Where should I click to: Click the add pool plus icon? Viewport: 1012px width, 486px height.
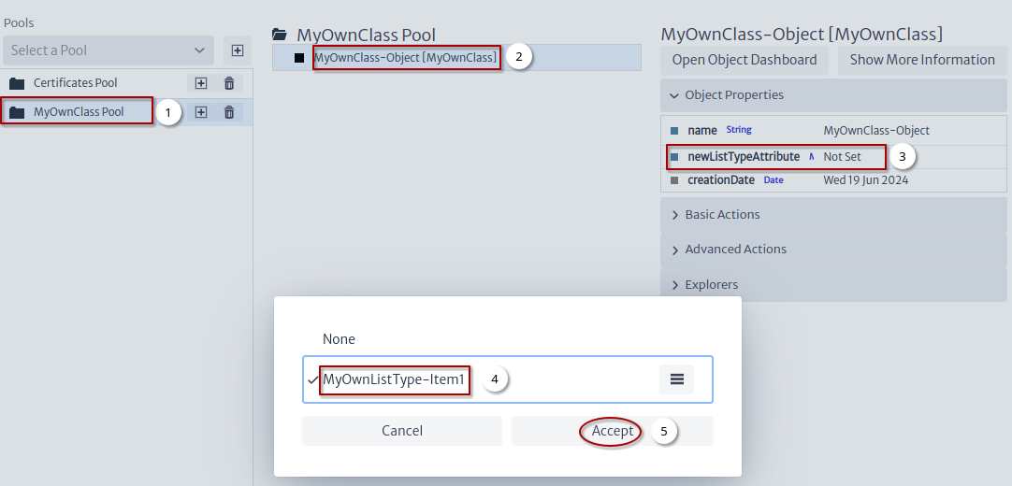238,50
